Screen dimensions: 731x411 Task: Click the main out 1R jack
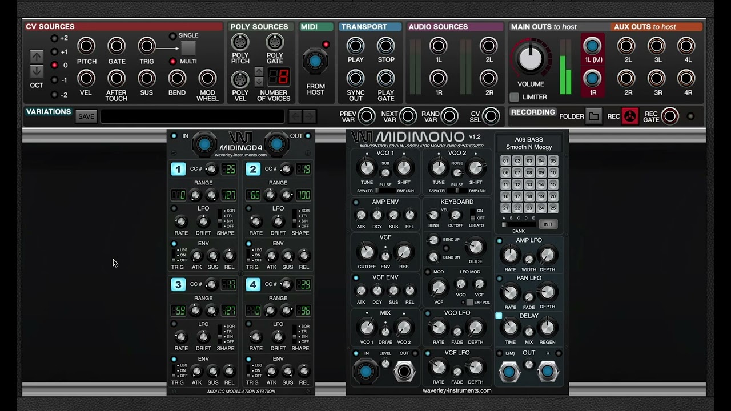[593, 78]
